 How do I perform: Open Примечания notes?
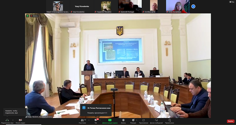point(169,121)
